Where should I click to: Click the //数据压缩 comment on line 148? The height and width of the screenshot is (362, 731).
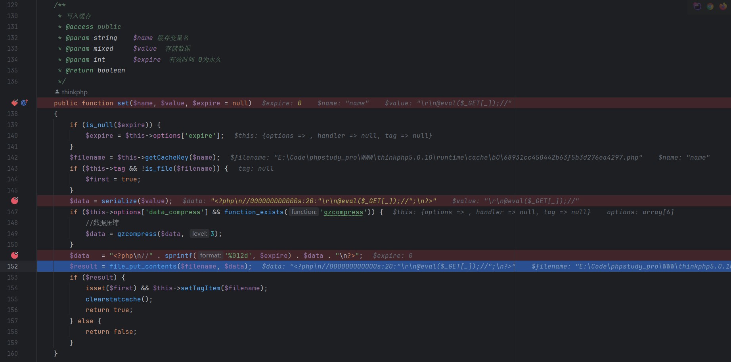tap(102, 223)
